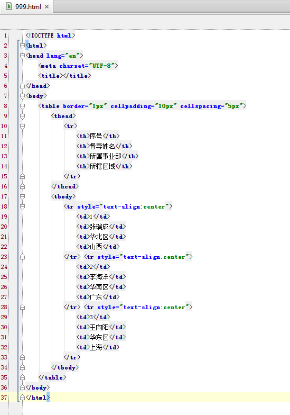Click the 华北区 table cell text

coord(99,237)
